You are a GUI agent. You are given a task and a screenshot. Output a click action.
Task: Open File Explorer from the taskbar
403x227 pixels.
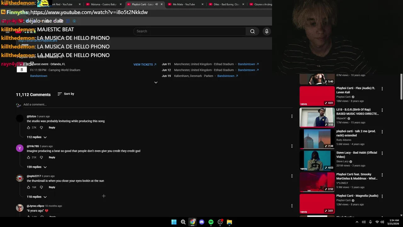tap(229, 222)
